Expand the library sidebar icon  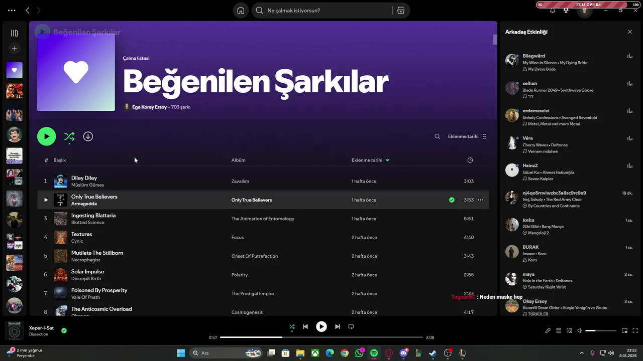14,33
